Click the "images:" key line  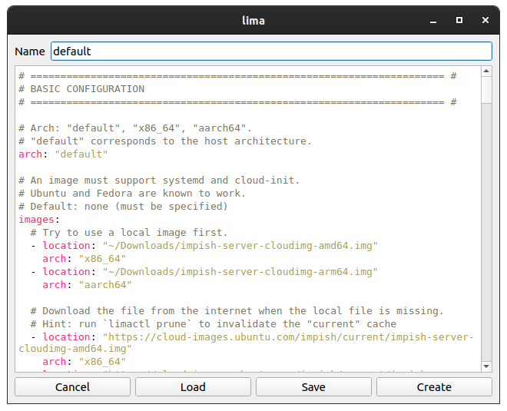(39, 220)
